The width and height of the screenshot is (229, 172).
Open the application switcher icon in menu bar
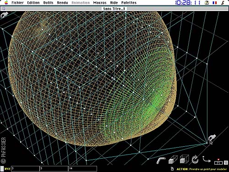[223, 3]
